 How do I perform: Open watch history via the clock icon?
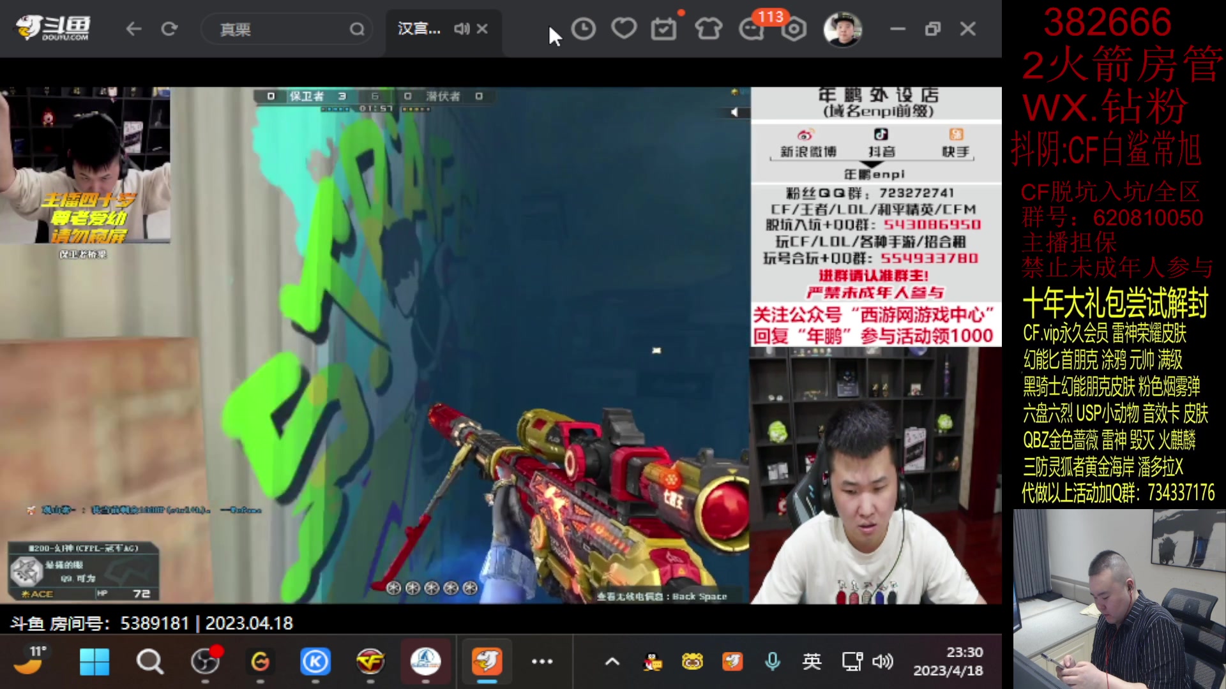(x=583, y=29)
